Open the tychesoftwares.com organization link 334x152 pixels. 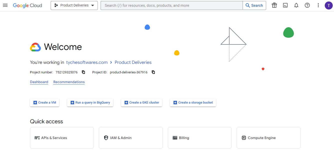pos(87,62)
